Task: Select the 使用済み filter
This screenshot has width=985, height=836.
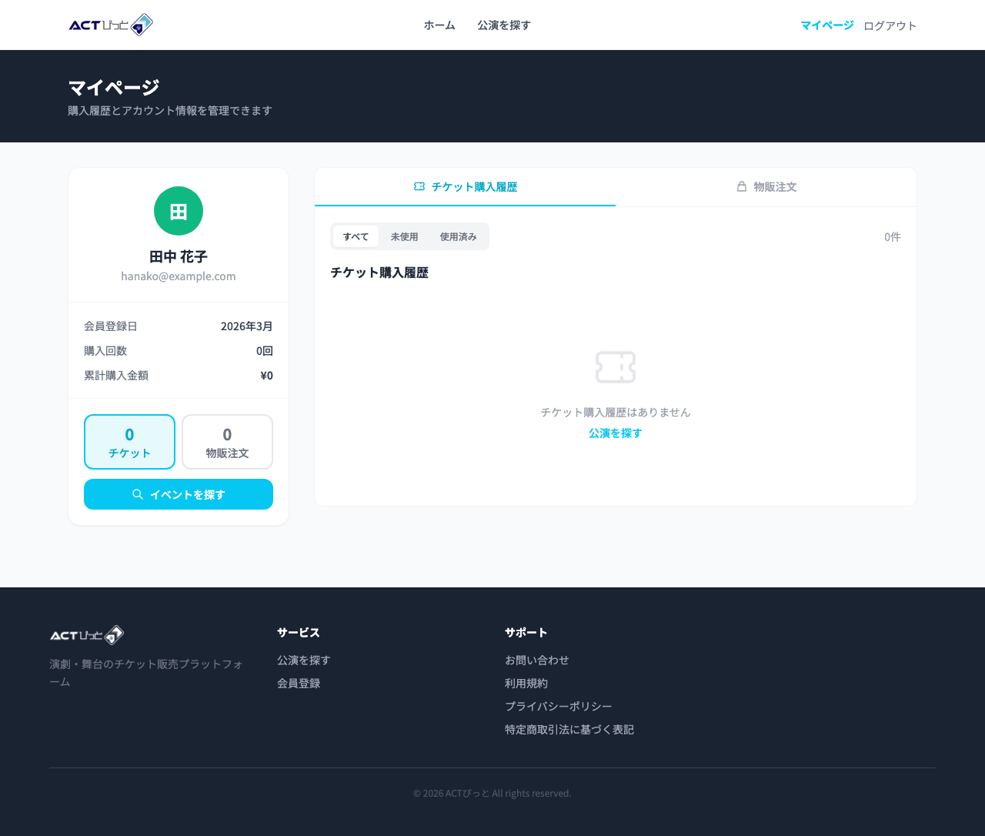Action: tap(458, 236)
